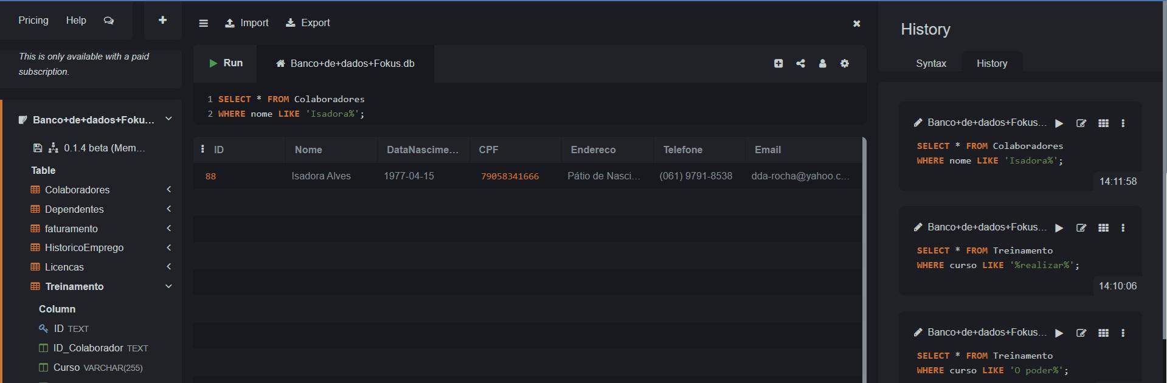1167x383 pixels.
Task: Edit the 'Isadora%' history entry
Action: tap(1081, 123)
